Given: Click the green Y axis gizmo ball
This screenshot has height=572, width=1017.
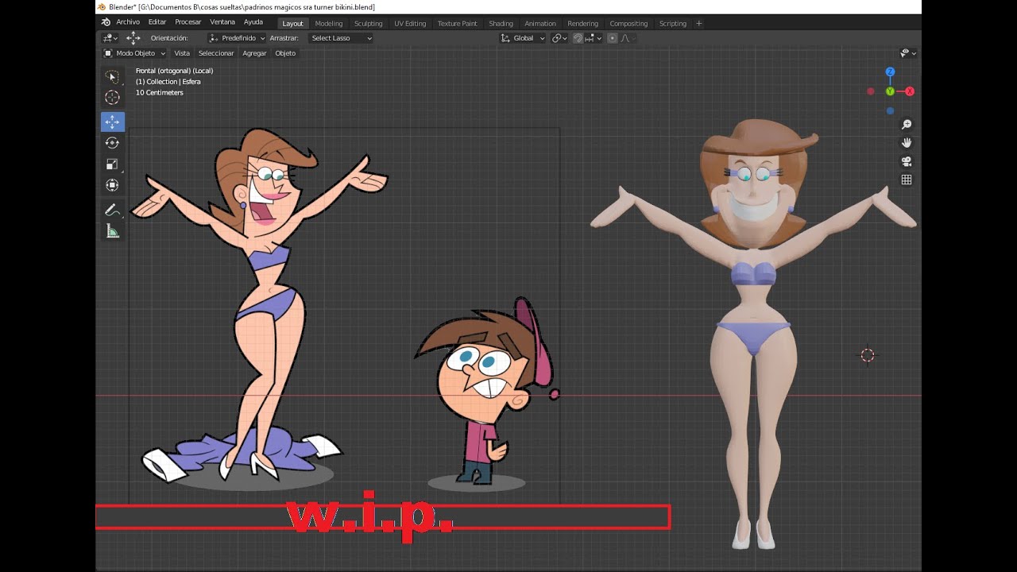Looking at the screenshot, I should 890,91.
